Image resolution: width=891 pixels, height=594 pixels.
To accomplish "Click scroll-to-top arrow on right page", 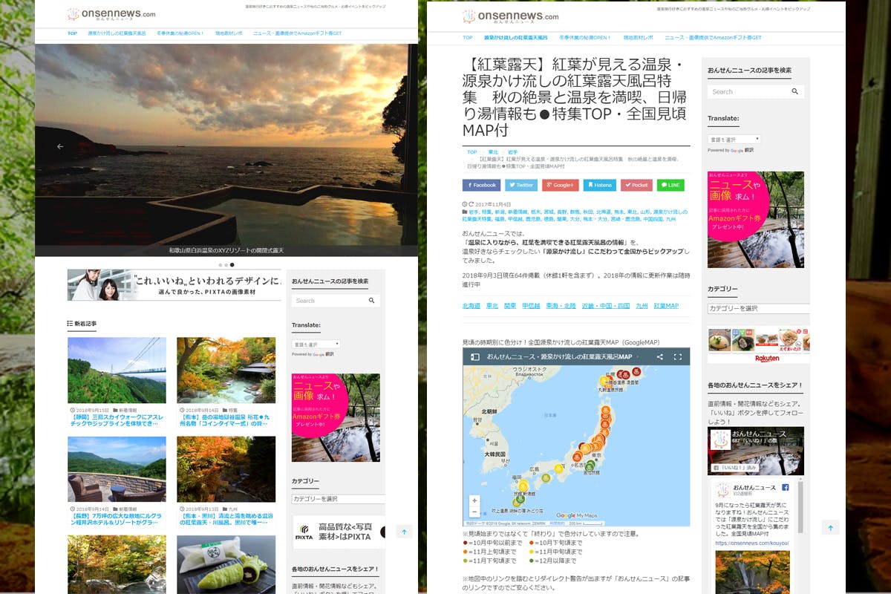I will tap(830, 528).
